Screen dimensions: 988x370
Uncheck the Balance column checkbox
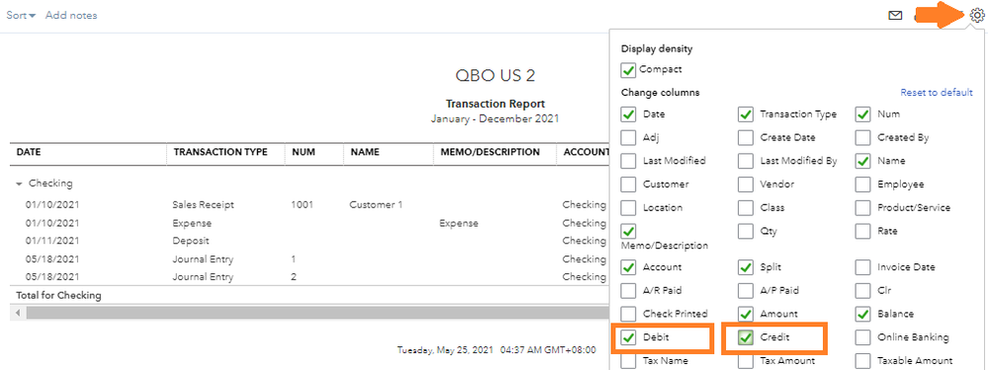pyautogui.click(x=862, y=314)
